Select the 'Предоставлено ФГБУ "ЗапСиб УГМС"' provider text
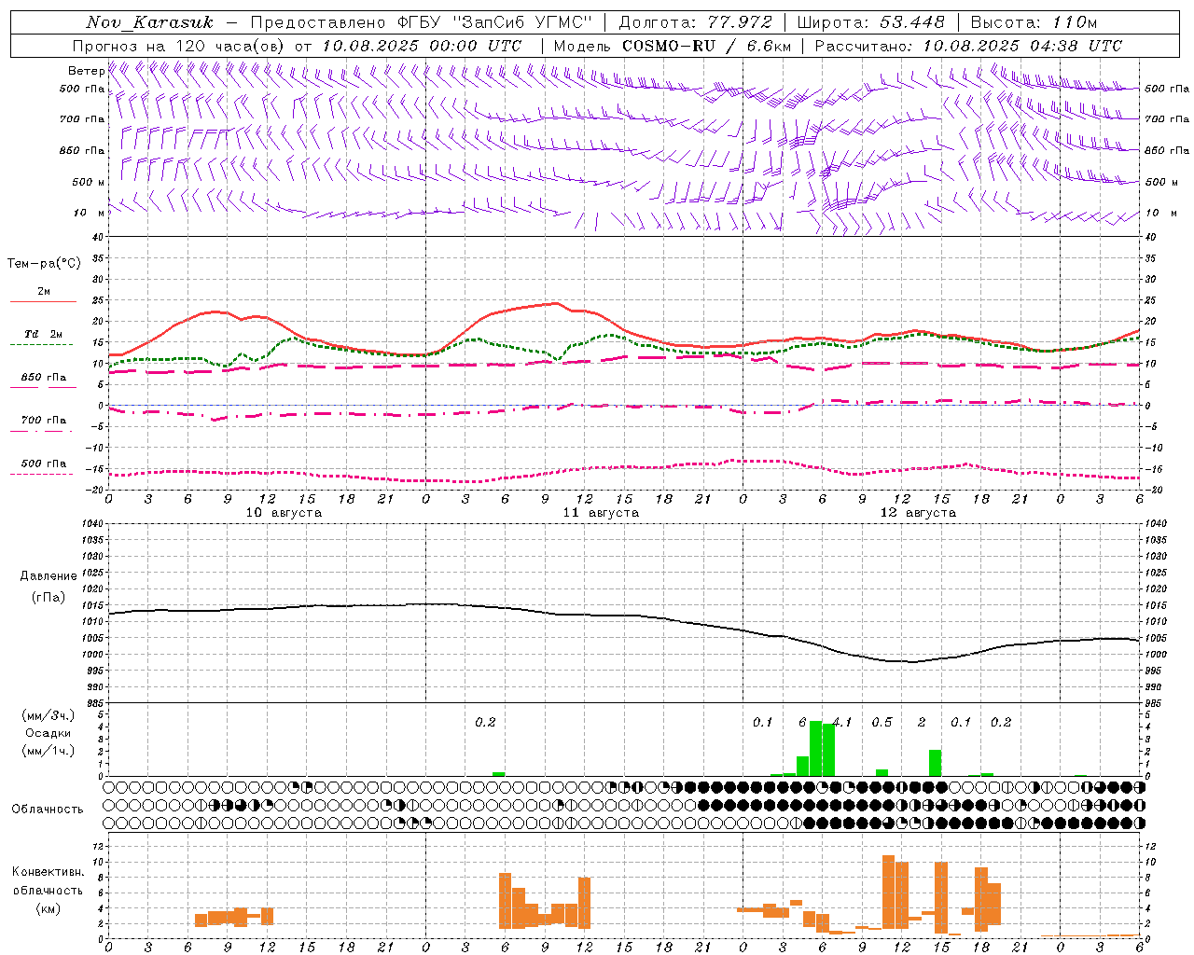 pos(421,21)
